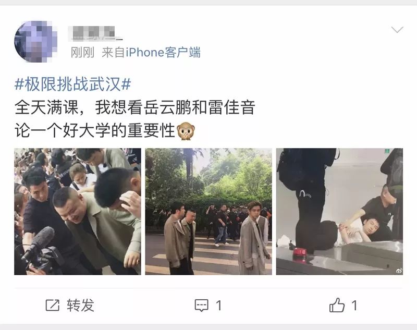417x330 pixels.
Task: Open the first photo with the crowd
Action: tap(77, 212)
